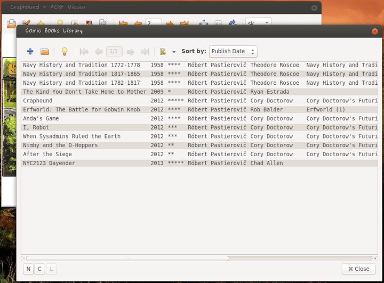Click the Close button
This screenshot has height=283, width=384.
[x=358, y=269]
